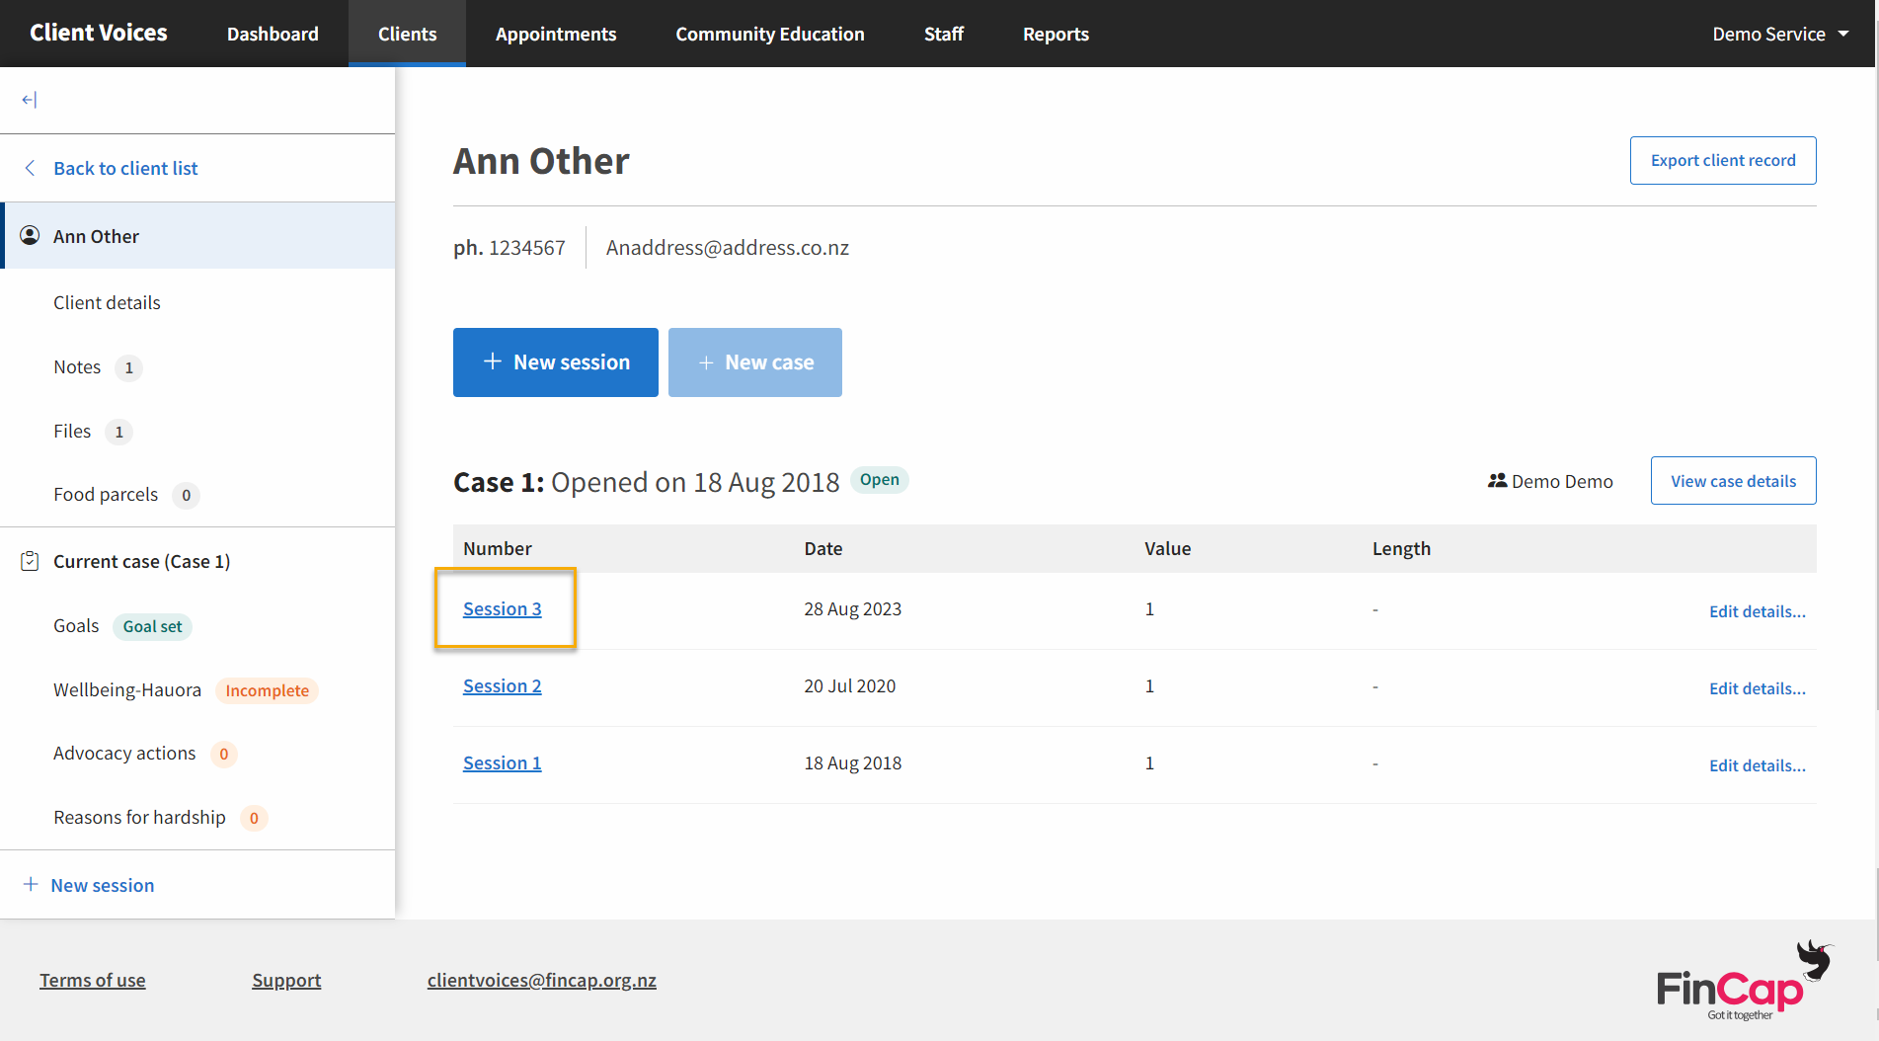Open the Files section
Image resolution: width=1879 pixels, height=1041 pixels.
72,432
